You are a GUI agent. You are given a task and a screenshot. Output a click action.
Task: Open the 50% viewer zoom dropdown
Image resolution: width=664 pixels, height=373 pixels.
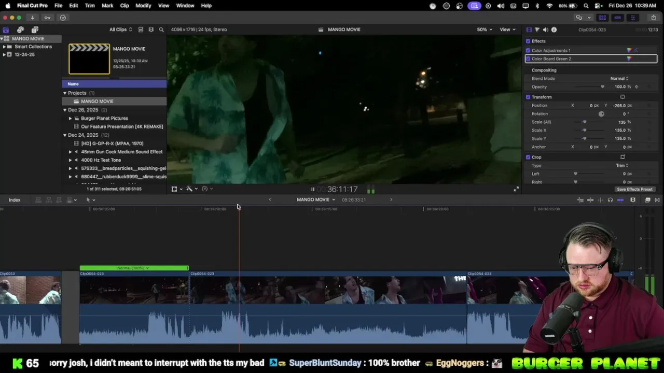pyautogui.click(x=485, y=30)
